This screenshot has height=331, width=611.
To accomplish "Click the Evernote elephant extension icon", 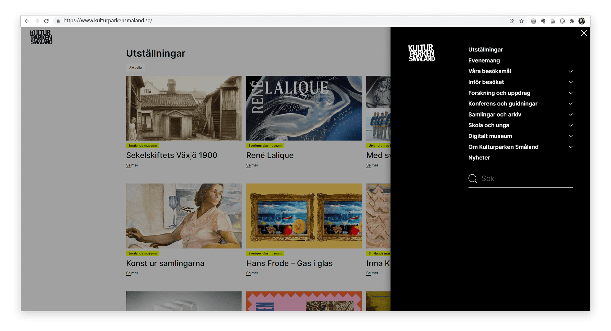I will (543, 21).
